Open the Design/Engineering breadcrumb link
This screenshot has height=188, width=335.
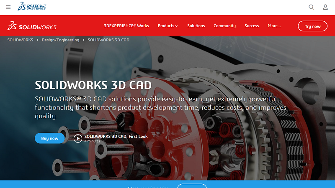pos(60,40)
